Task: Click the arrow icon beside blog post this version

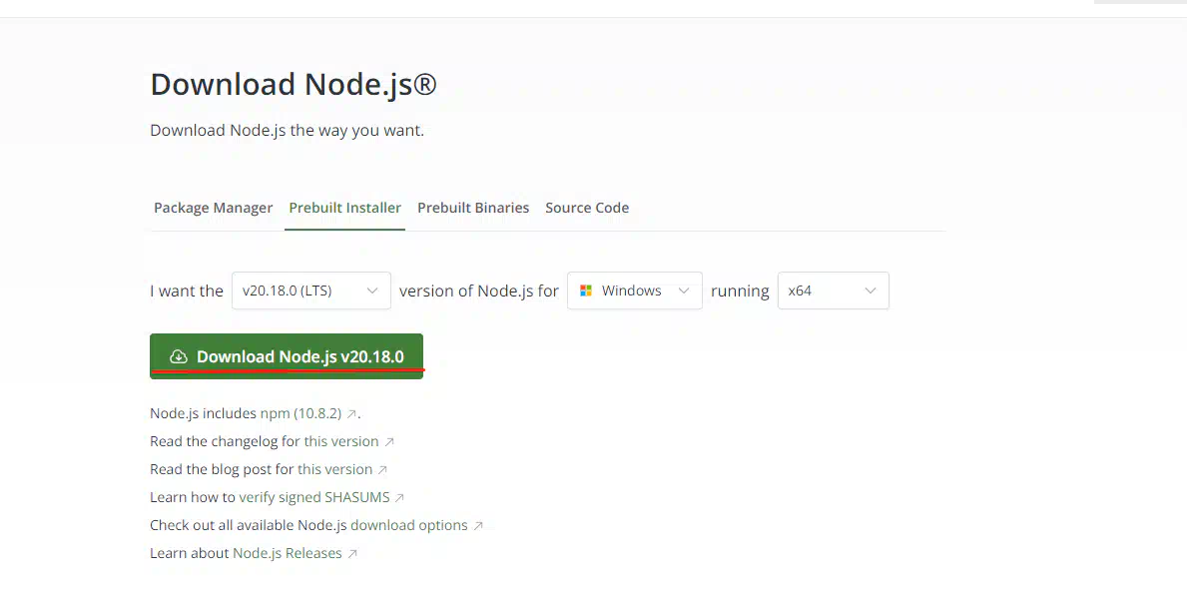Action: [x=382, y=470]
